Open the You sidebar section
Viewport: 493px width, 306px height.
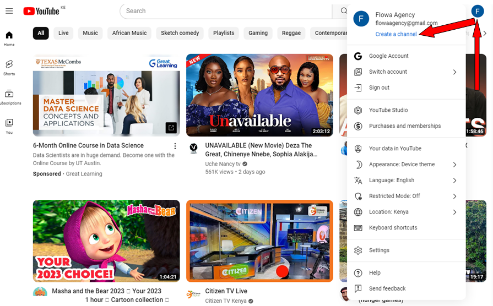tap(9, 126)
